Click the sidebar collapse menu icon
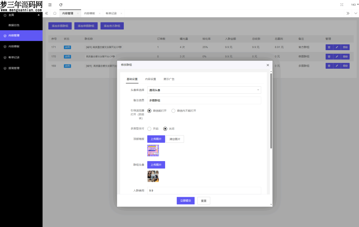The width and height of the screenshot is (359, 227). (50, 5)
